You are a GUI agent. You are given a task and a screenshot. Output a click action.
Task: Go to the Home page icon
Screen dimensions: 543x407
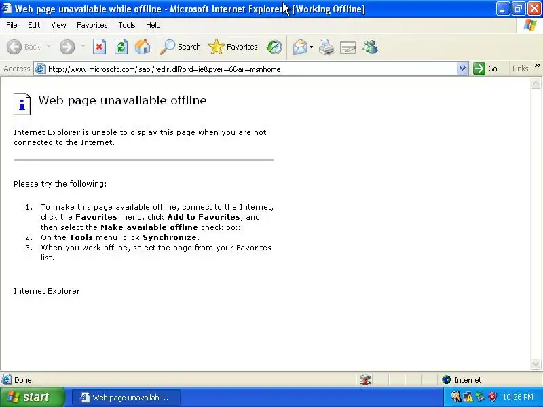tap(143, 47)
